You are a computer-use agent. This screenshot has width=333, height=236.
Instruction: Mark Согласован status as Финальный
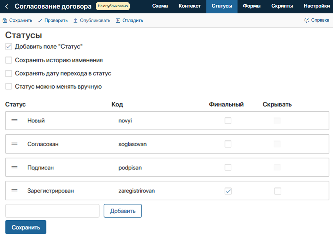coord(228,144)
